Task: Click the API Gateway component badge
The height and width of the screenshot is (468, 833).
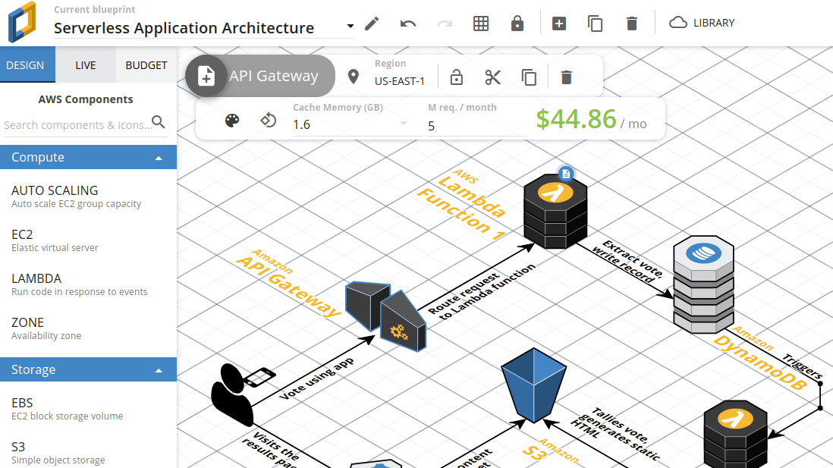Action: click(260, 76)
